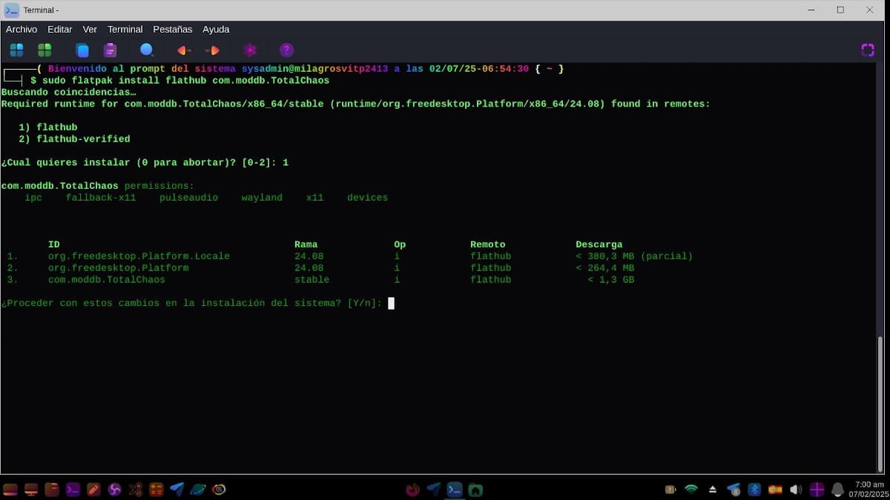Click the show-desktop monitor icon in taskbar
Image resolution: width=890 pixels, height=500 pixels.
pos(31,490)
